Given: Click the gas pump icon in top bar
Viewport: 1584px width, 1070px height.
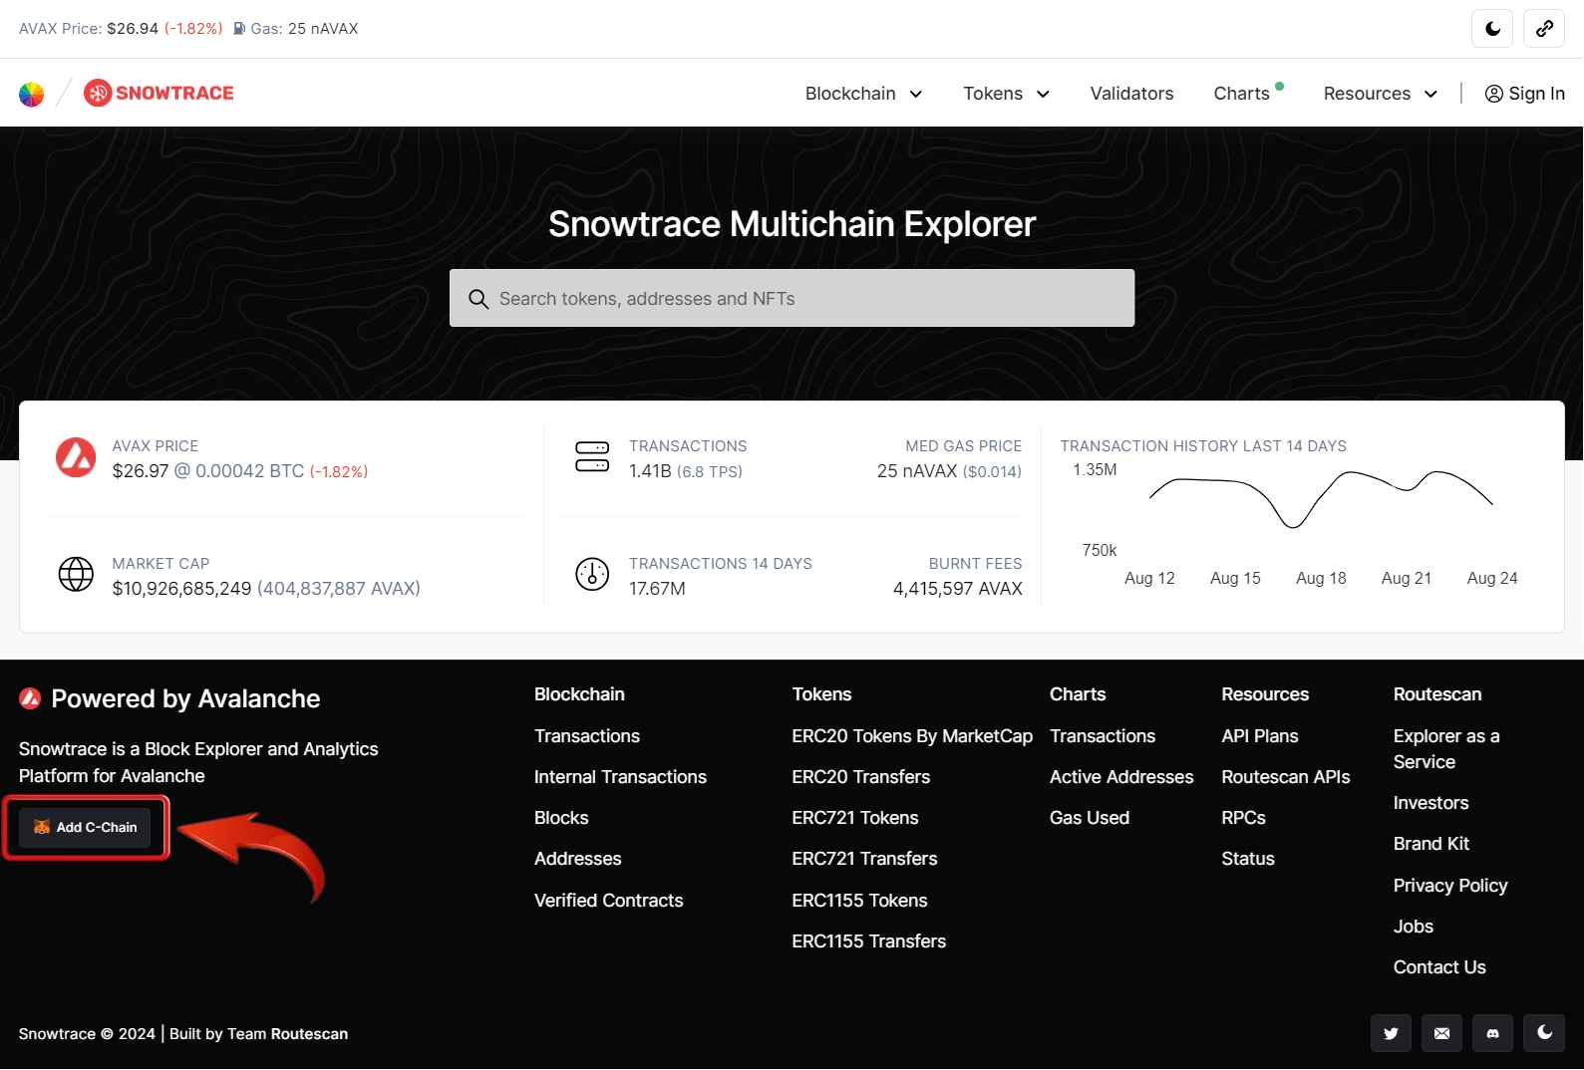Looking at the screenshot, I should pos(239,29).
